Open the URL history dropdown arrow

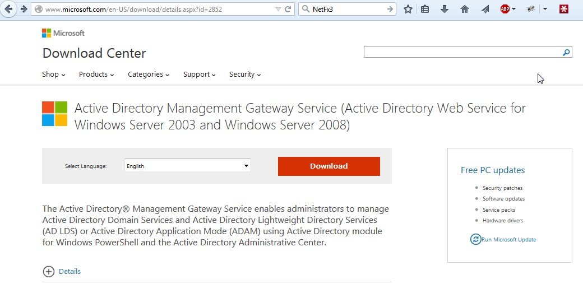tap(279, 9)
